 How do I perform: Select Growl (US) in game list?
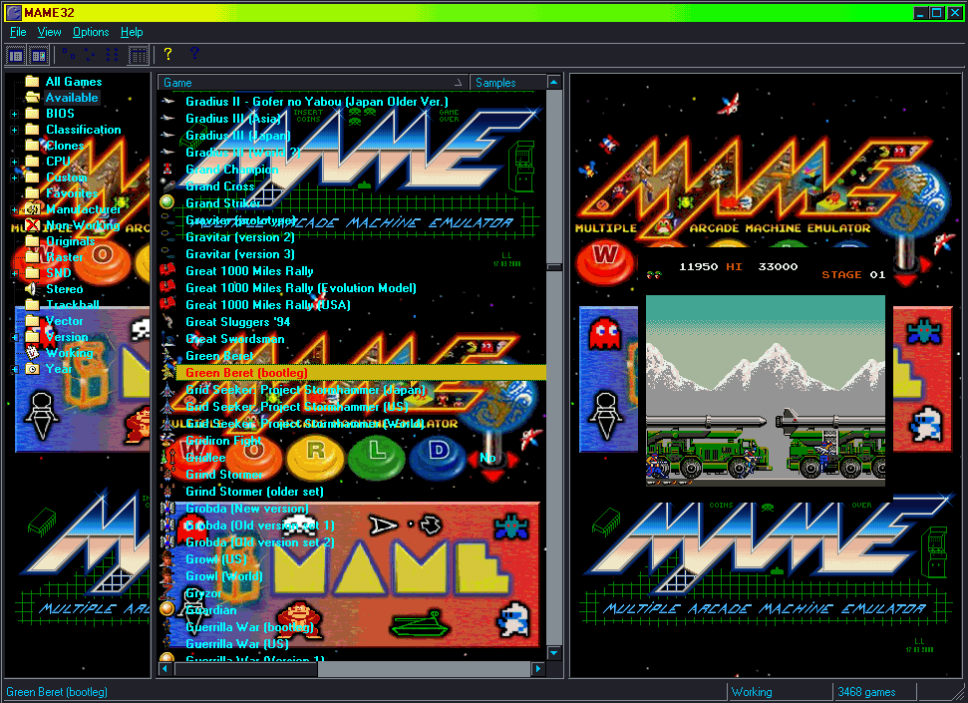(x=216, y=559)
